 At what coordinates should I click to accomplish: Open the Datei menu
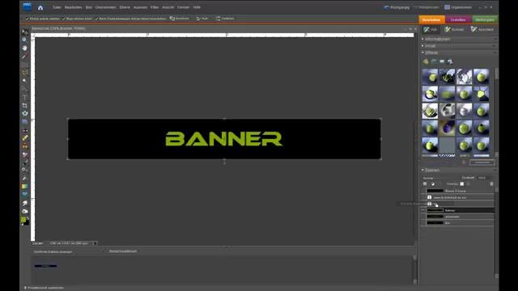pos(57,7)
